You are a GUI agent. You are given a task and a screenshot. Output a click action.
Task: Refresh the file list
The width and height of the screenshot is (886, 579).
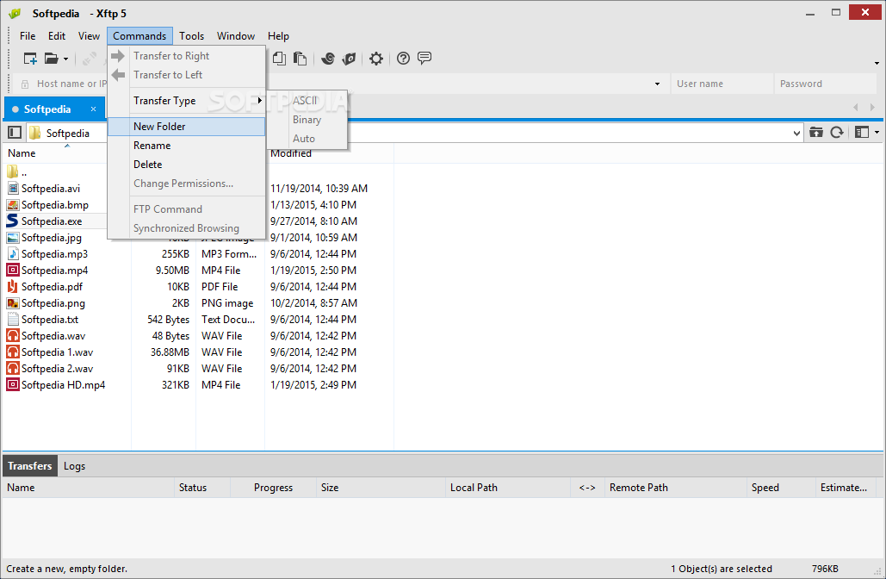[837, 133]
